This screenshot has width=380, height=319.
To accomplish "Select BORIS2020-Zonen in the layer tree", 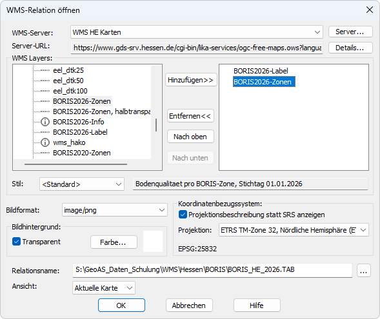I will point(82,153).
